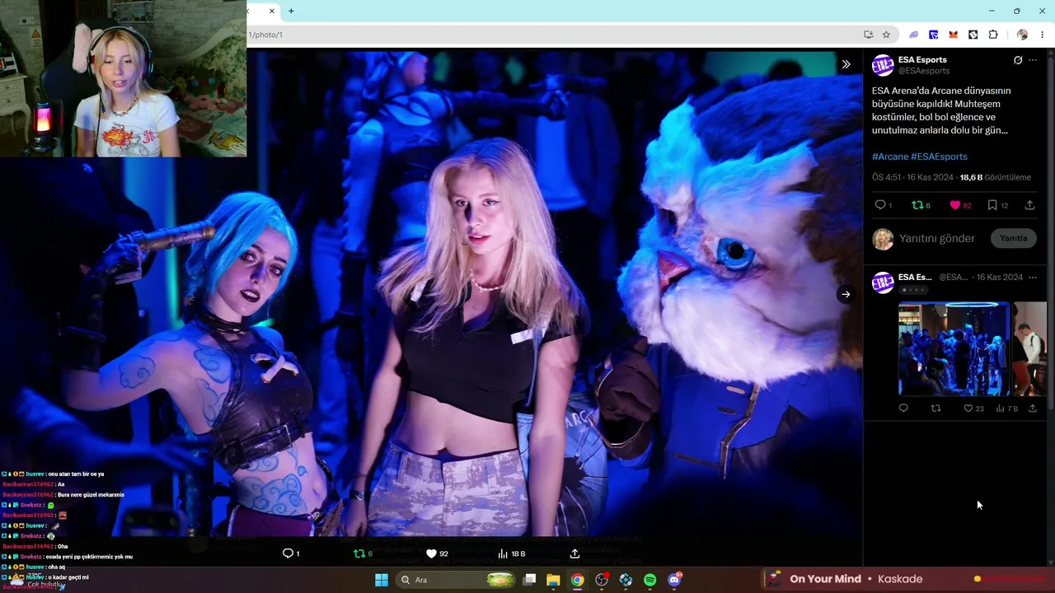
Task: Open more options menu on the main tweet
Action: 1033,60
